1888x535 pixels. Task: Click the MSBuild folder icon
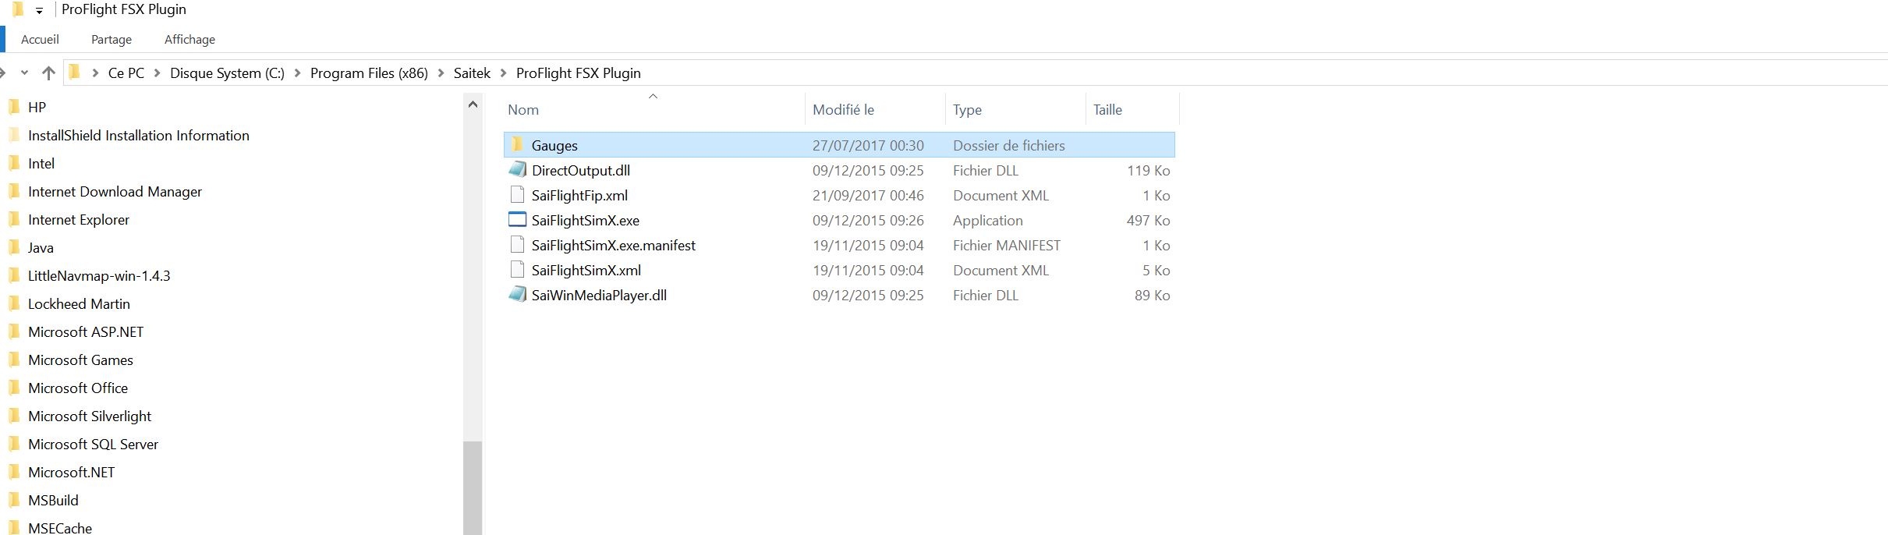coord(13,500)
